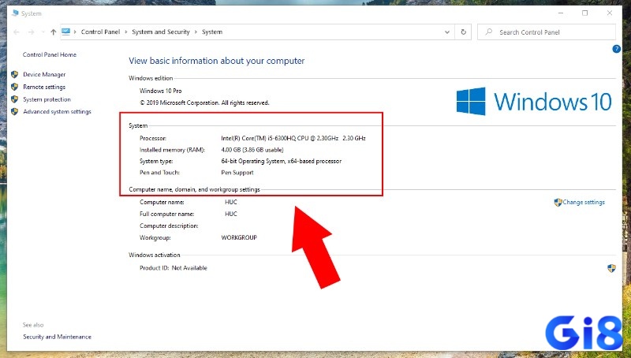631x358 pixels.
Task: Open Control Panel breadcrumb
Action: point(101,32)
